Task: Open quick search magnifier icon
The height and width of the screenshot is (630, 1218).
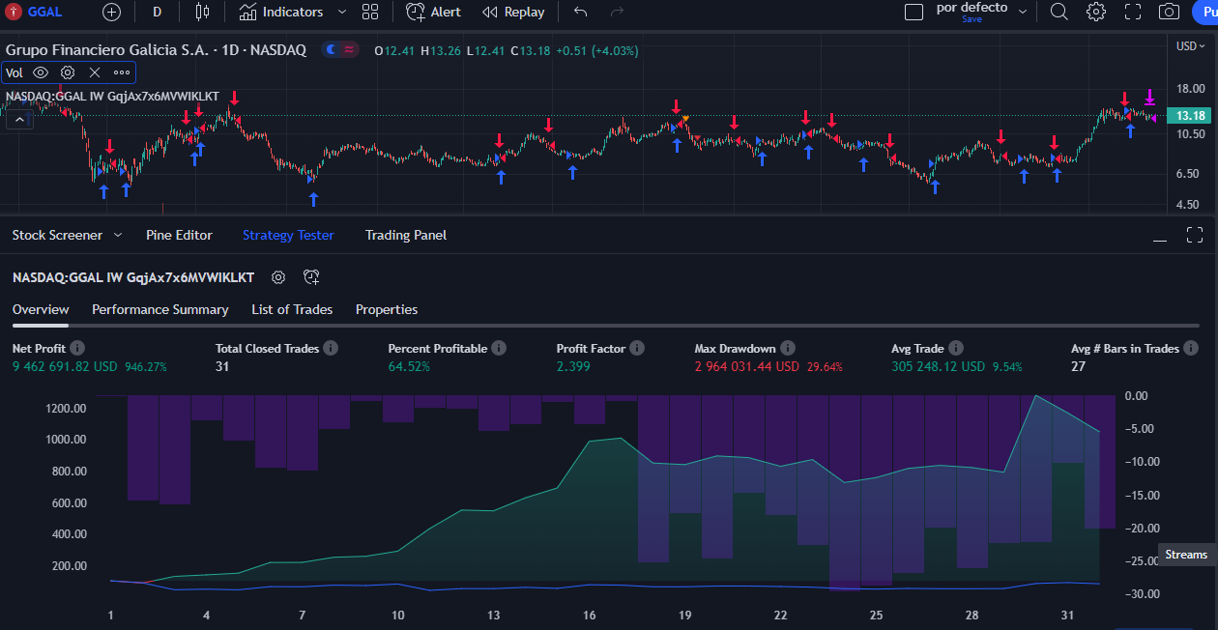Action: coord(1059,12)
